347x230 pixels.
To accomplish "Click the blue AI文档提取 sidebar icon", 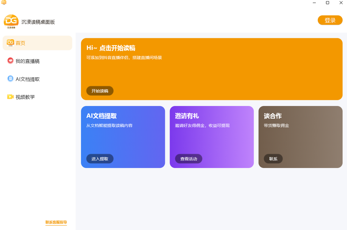I will coord(10,79).
